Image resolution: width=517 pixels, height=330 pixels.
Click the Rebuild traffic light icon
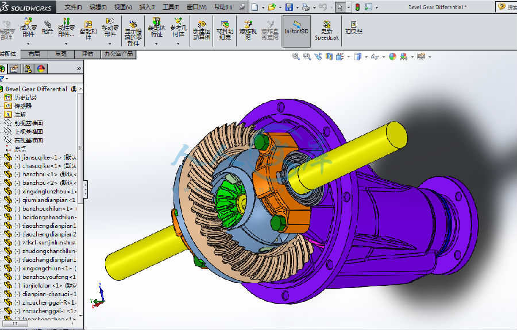(357, 7)
